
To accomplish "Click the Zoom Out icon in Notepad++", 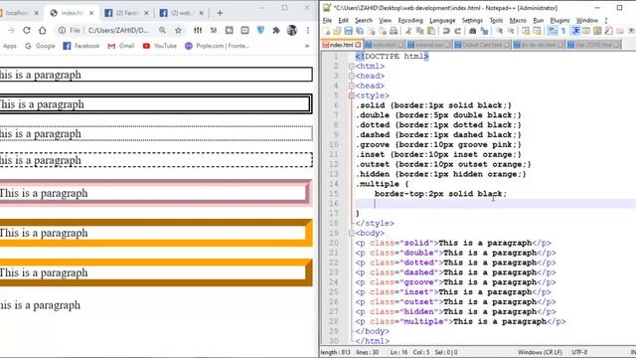I will click(x=511, y=31).
